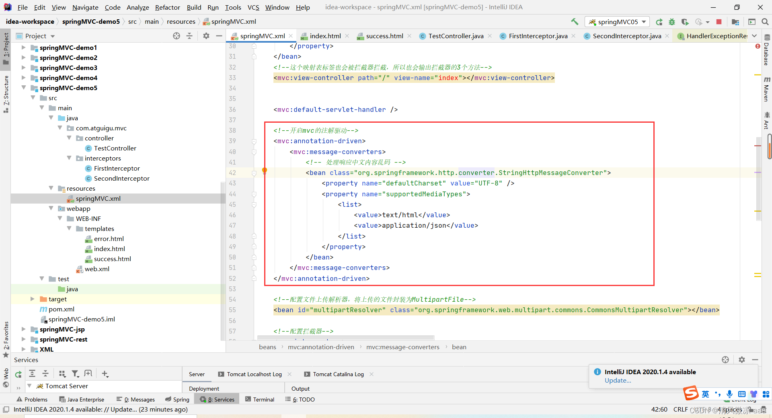Hide the Project tool window
Screen dimensions: 772x418
pos(219,36)
